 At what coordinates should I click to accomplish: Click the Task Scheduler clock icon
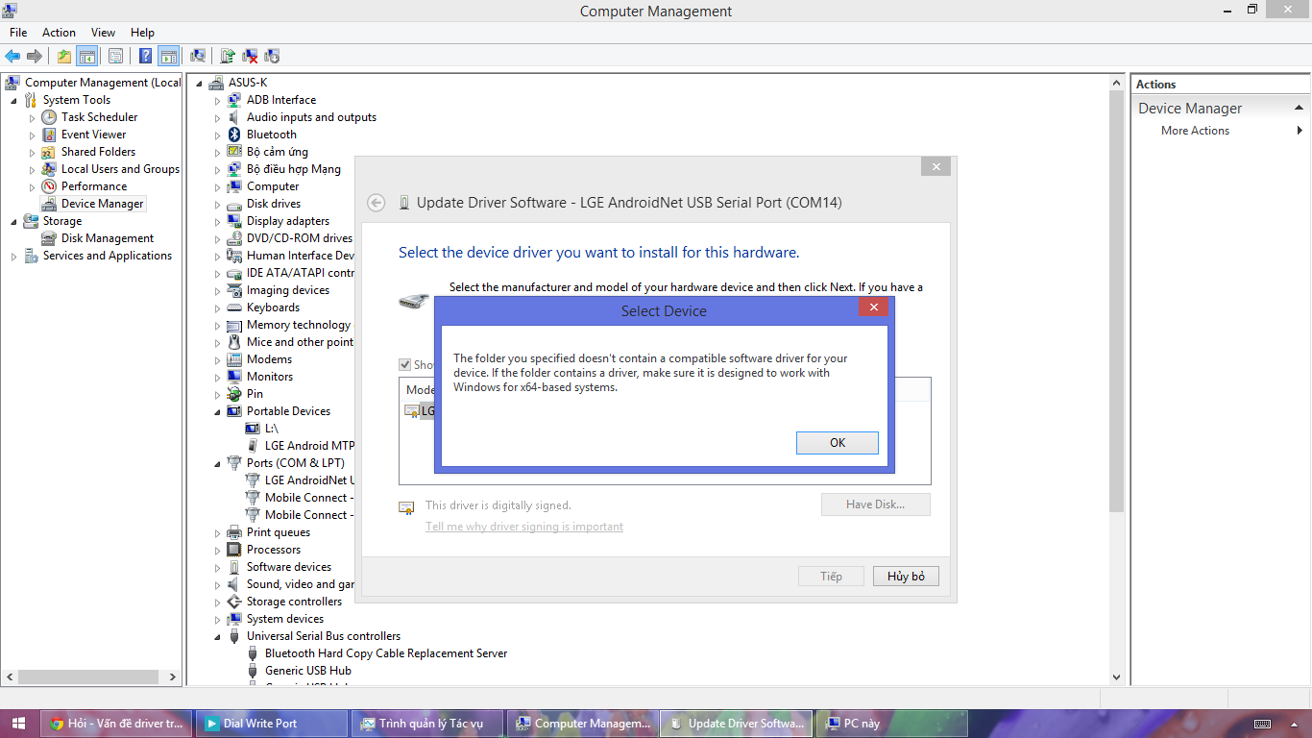49,117
